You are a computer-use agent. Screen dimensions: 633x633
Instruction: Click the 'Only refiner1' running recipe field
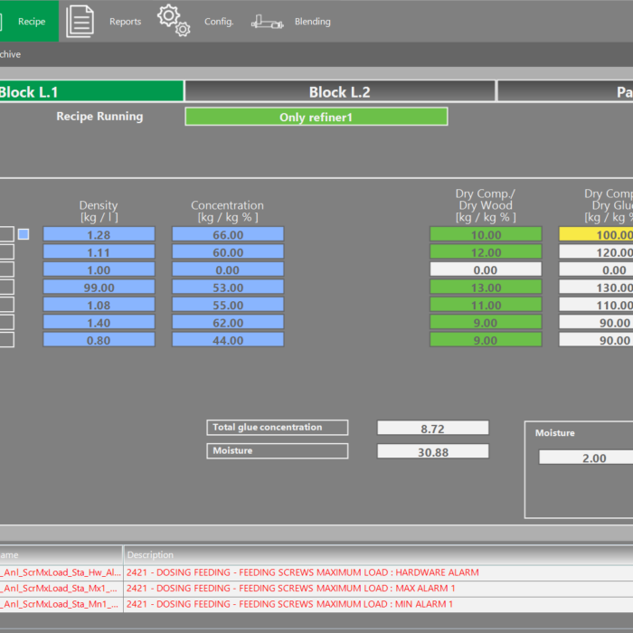tap(316, 117)
